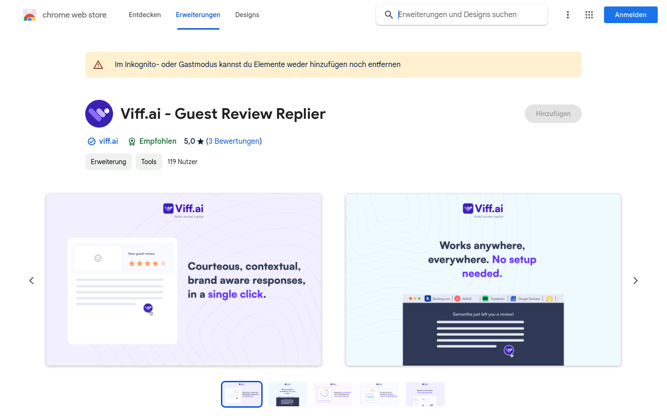This screenshot has width=667, height=416.
Task: Open the Google apps grid
Action: (x=589, y=15)
